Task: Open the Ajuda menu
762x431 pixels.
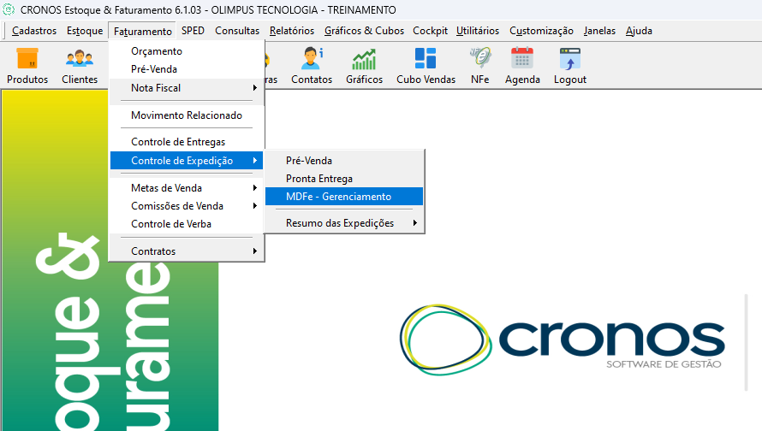Action: (639, 31)
